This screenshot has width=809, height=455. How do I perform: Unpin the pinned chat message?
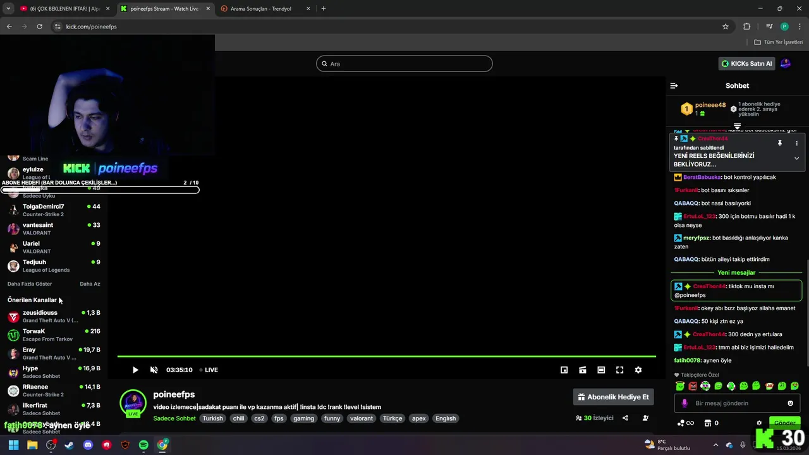click(x=780, y=143)
